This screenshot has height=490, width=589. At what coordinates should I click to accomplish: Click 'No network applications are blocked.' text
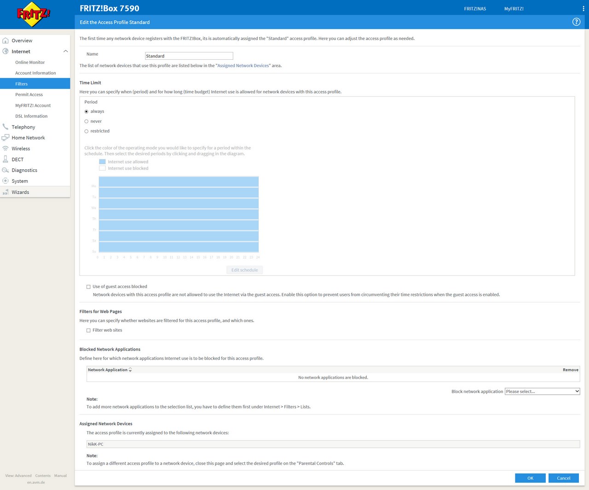333,377
